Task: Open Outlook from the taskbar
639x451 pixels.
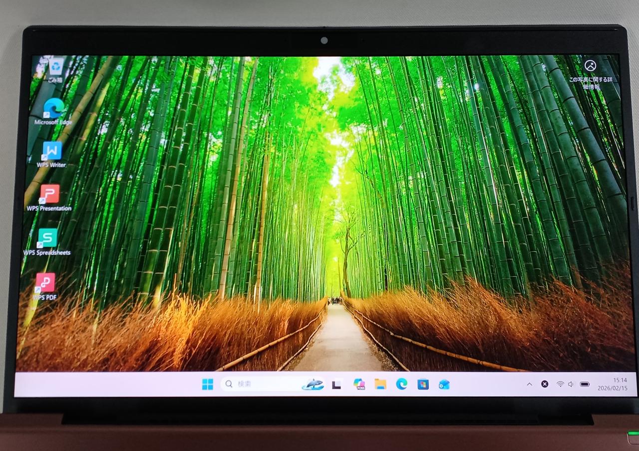Action: point(444,384)
